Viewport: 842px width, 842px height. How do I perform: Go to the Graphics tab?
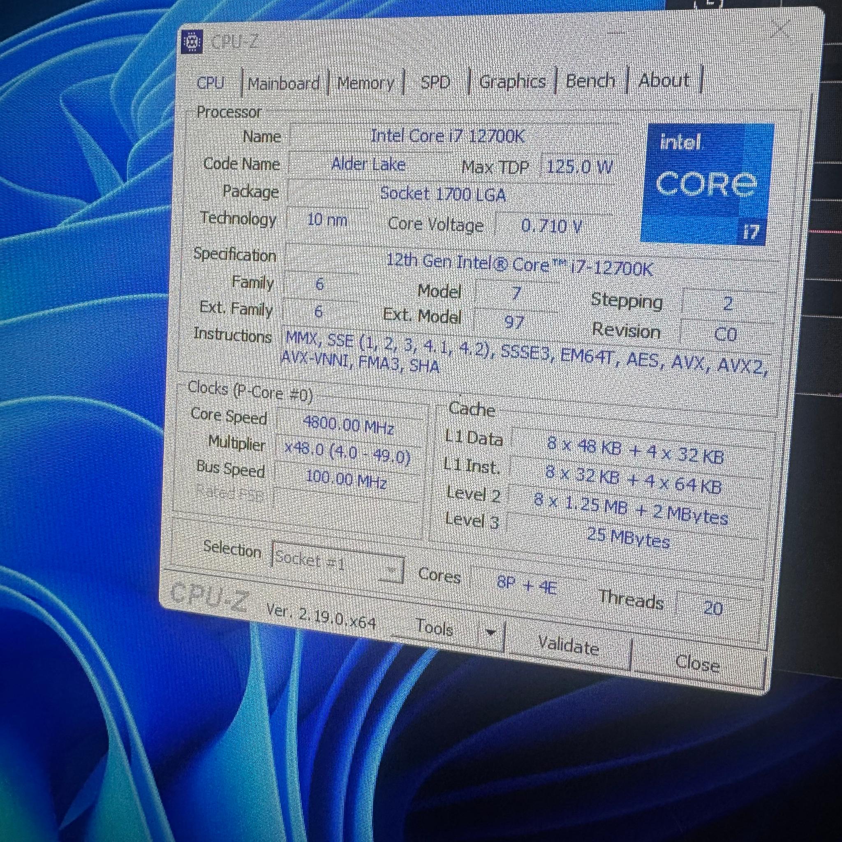[512, 81]
